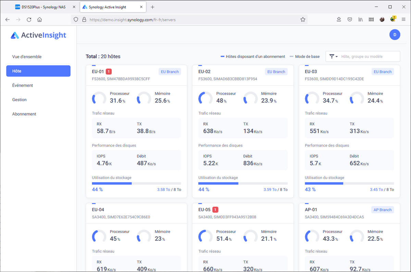This screenshot has width=411, height=272.
Task: Click the EU Branch tag on EU-02
Action: click(x=276, y=72)
